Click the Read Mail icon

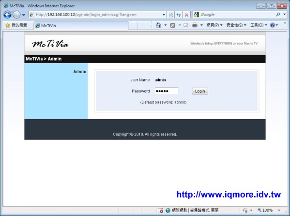[186, 25]
